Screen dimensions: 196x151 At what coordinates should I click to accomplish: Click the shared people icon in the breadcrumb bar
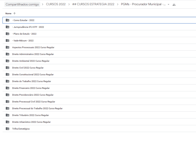tap(174, 5)
